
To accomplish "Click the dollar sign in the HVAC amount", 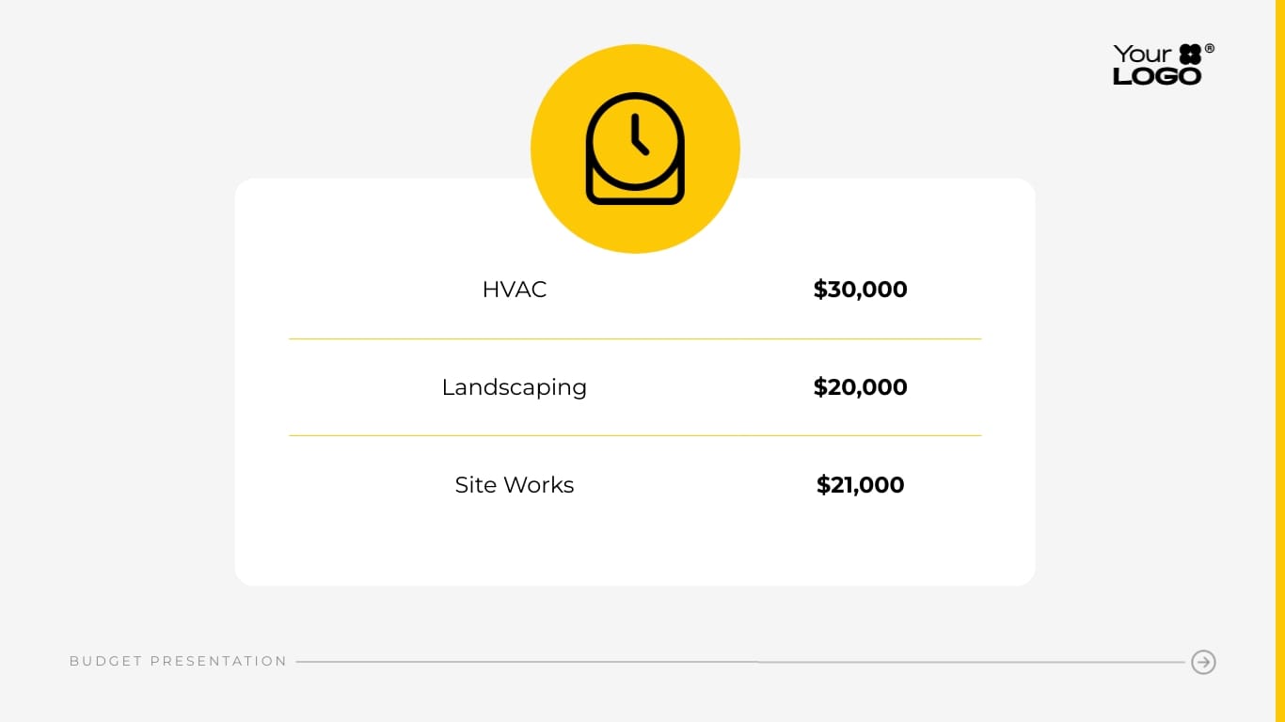I will tap(819, 290).
